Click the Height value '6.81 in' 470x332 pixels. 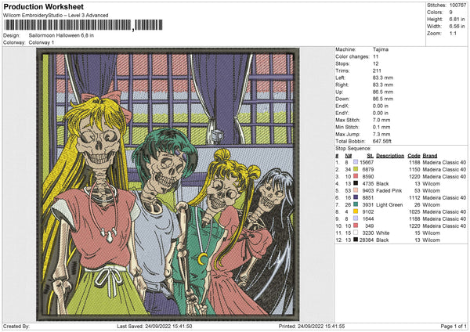(x=457, y=19)
